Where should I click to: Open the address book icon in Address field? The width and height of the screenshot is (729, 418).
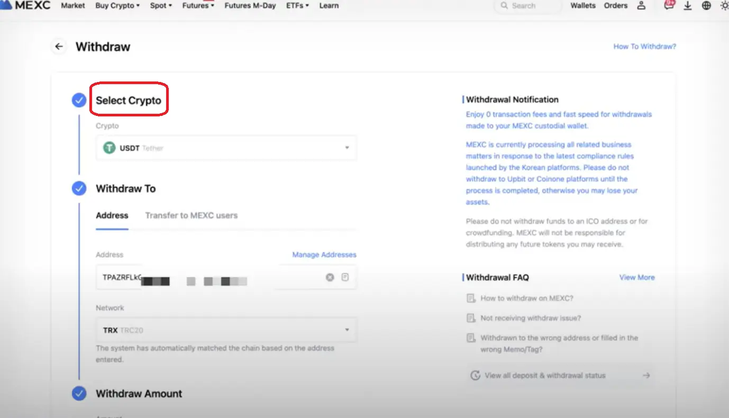[x=345, y=277]
